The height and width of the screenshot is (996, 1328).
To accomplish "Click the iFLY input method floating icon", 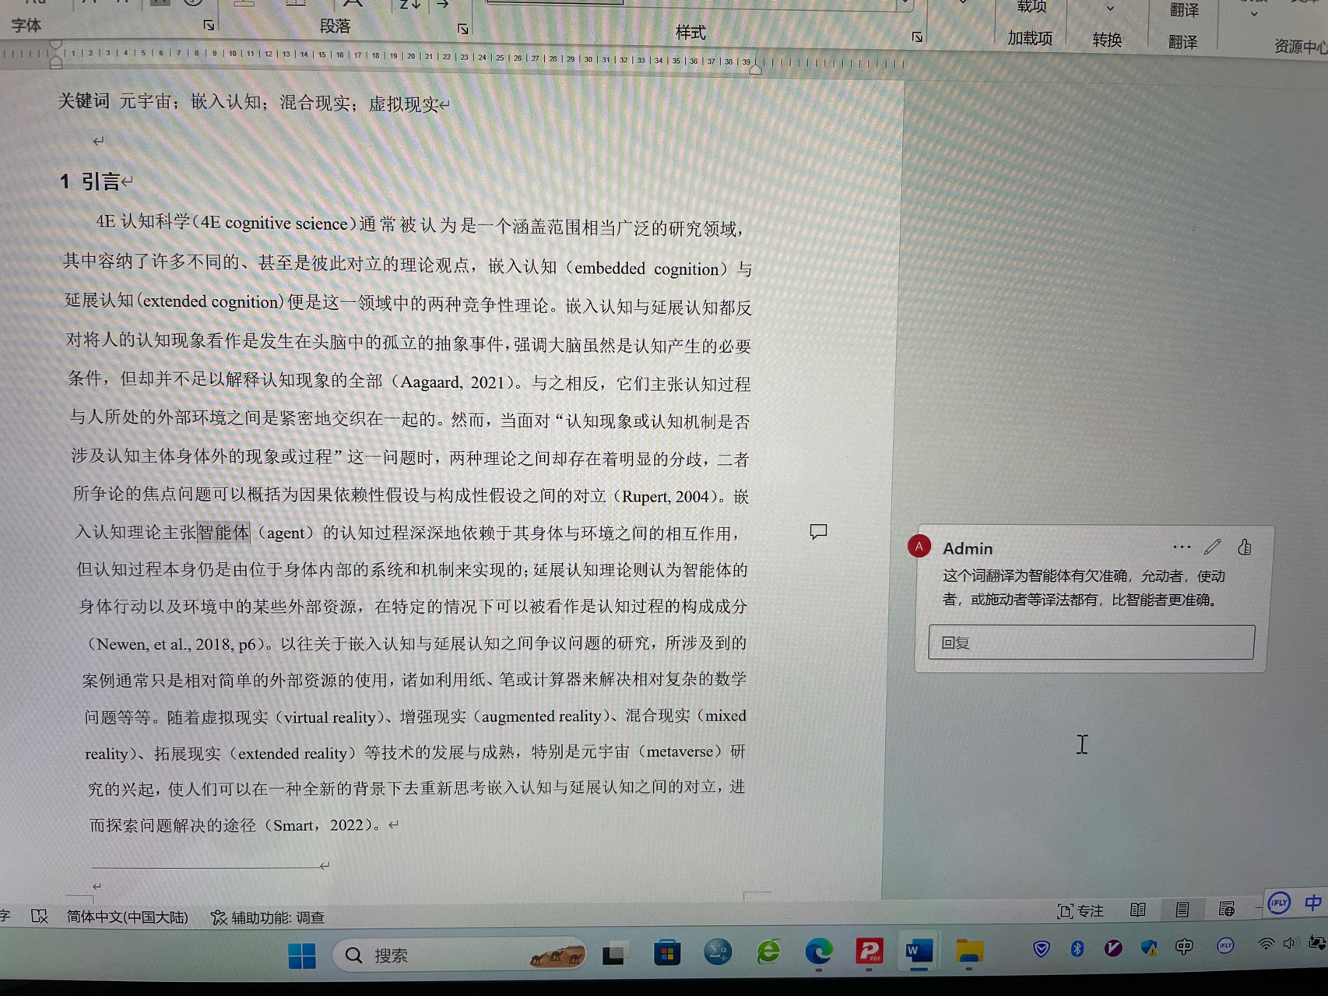I will click(x=1278, y=903).
